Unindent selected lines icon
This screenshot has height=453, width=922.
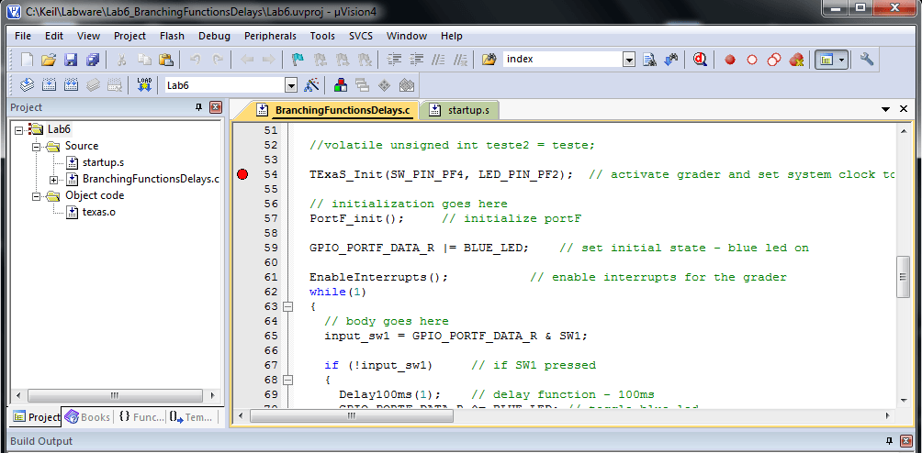pyautogui.click(x=416, y=60)
